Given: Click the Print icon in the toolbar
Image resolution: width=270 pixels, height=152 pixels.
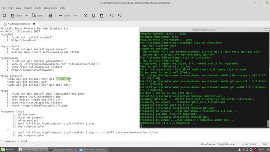Looking at the screenshot, I should pos(50,16).
